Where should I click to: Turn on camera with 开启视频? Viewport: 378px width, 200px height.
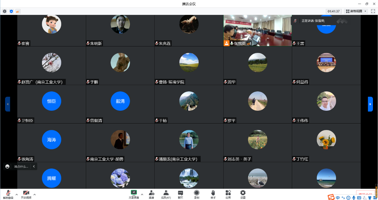click(26, 194)
